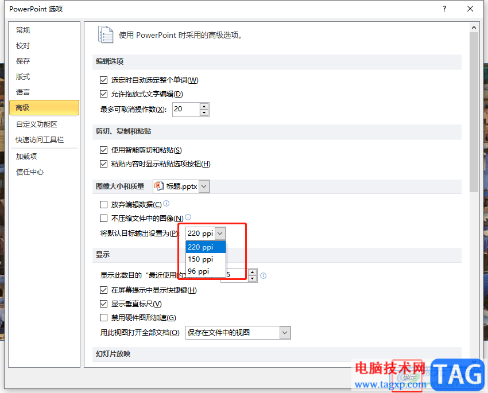Enable 放弃编辑数据 checkbox
Image resolution: width=488 pixels, height=393 pixels.
[104, 205]
